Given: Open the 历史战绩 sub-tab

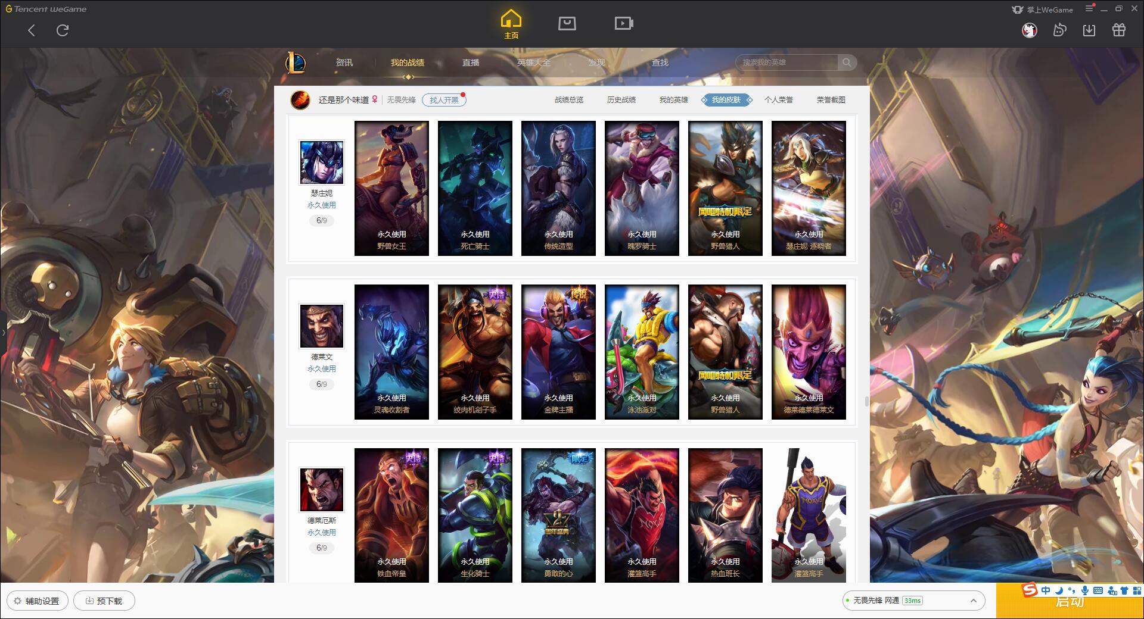Looking at the screenshot, I should tap(621, 100).
